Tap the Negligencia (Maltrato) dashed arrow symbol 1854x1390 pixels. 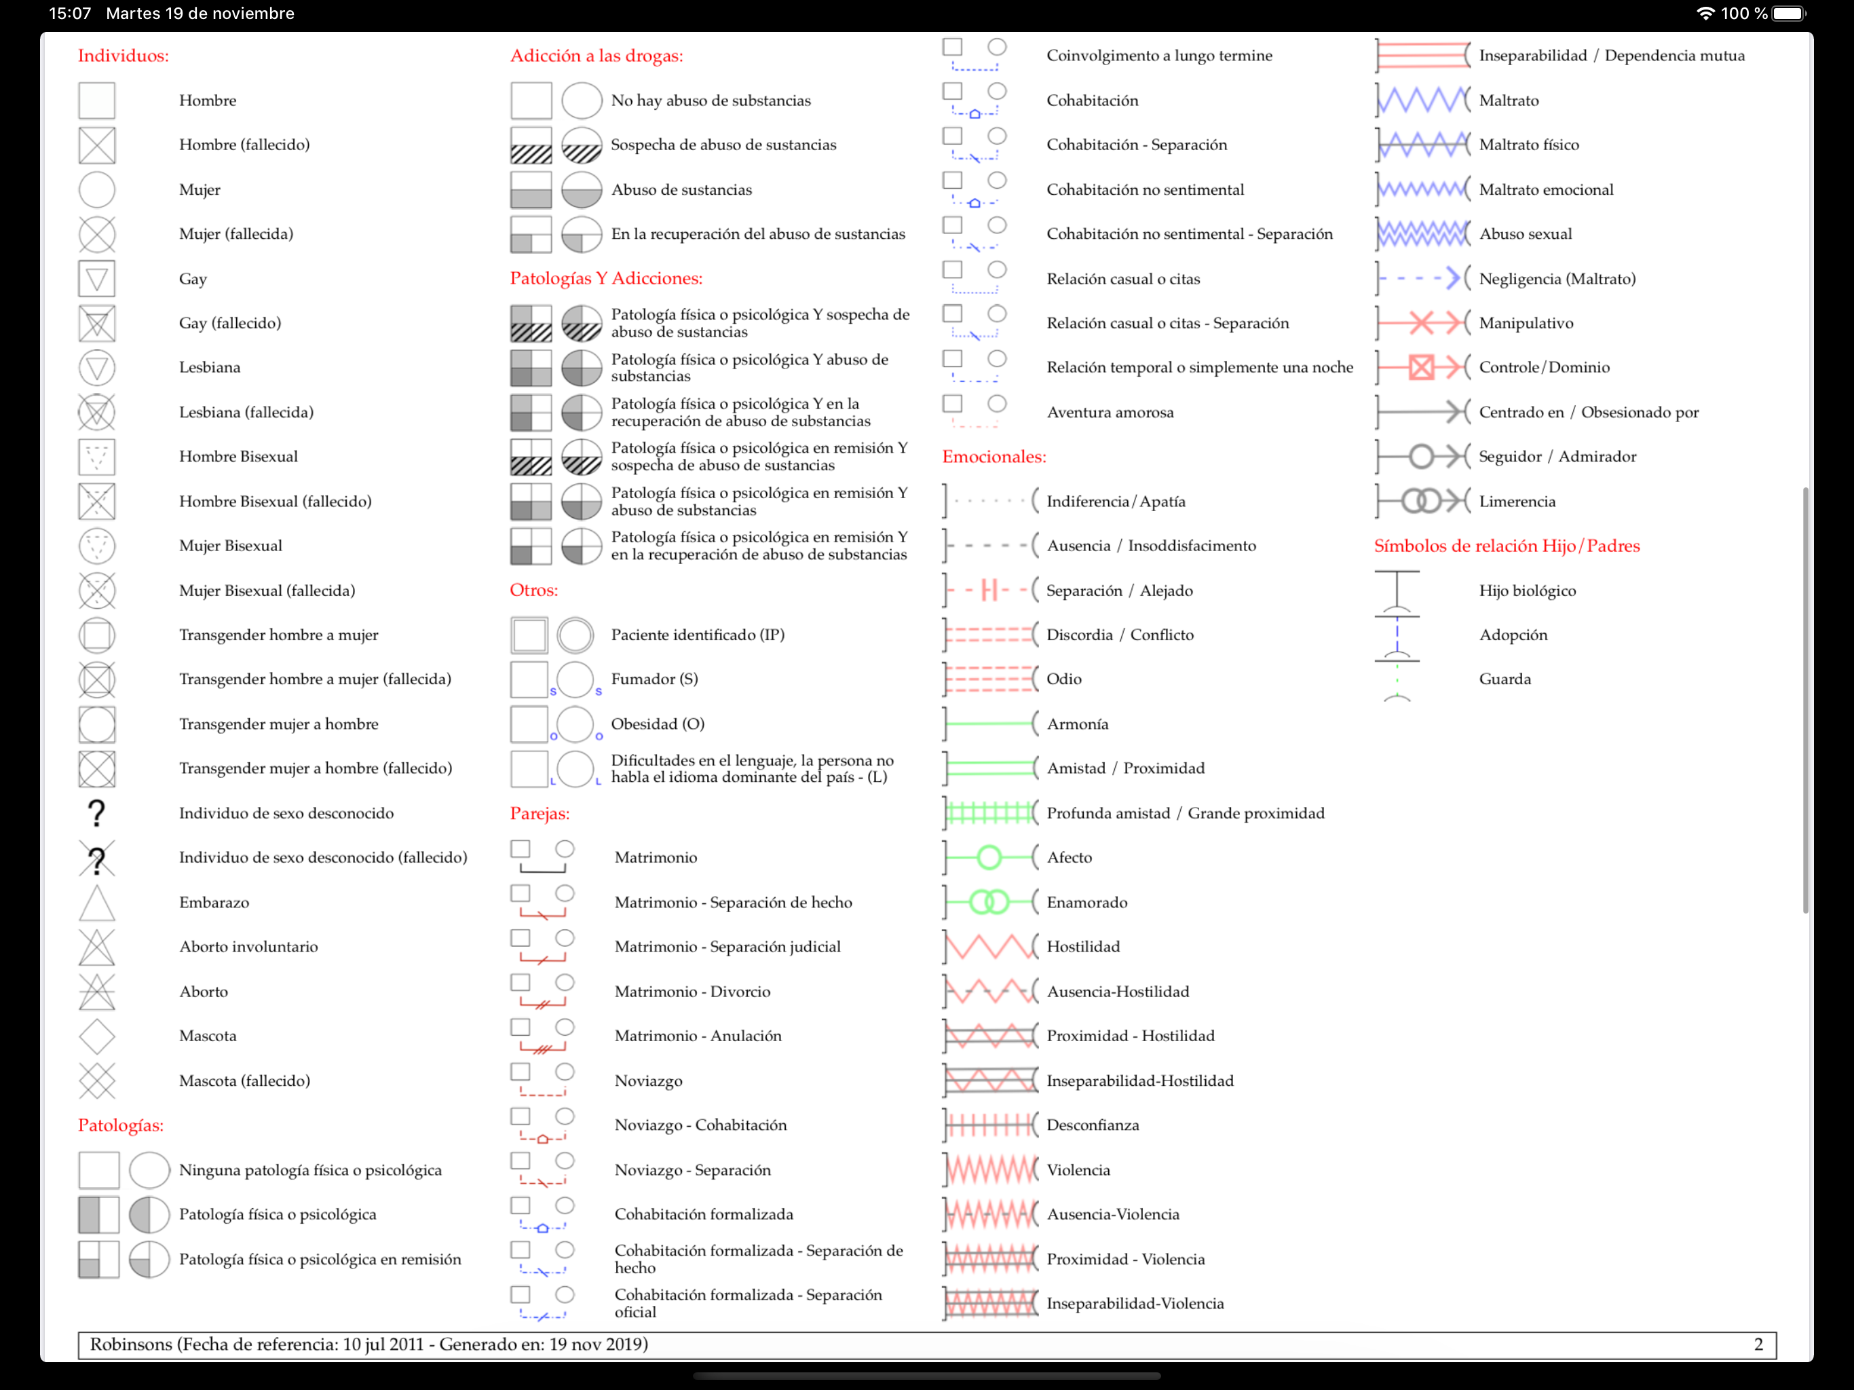(1422, 278)
